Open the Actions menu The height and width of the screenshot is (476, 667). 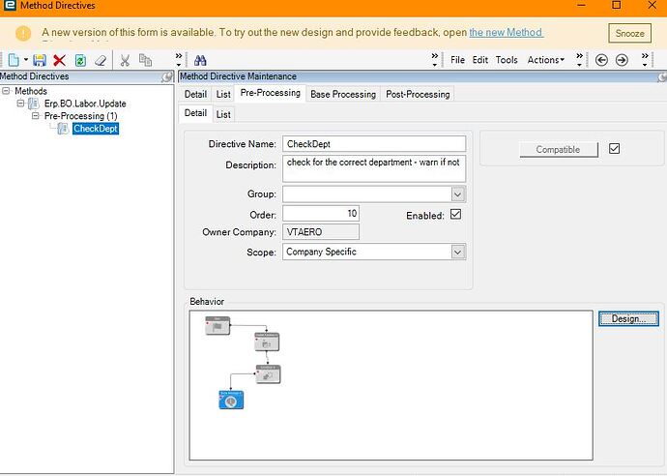point(546,60)
